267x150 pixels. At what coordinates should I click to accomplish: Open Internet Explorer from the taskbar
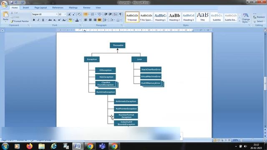pos(54,146)
